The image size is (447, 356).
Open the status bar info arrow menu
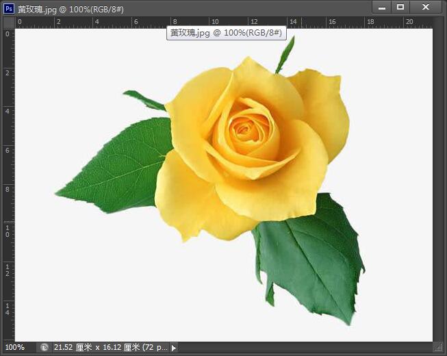[174, 348]
